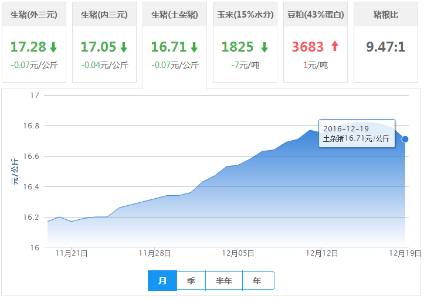
Task: Click the 16.2 y-axis label
Action: click(x=31, y=218)
